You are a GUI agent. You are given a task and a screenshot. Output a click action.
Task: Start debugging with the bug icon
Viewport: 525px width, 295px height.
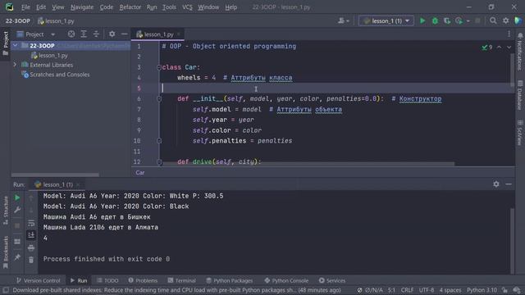[435, 20]
